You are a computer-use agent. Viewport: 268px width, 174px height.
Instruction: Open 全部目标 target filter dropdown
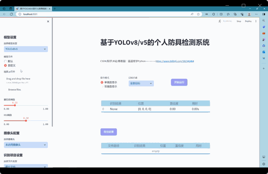(141, 83)
